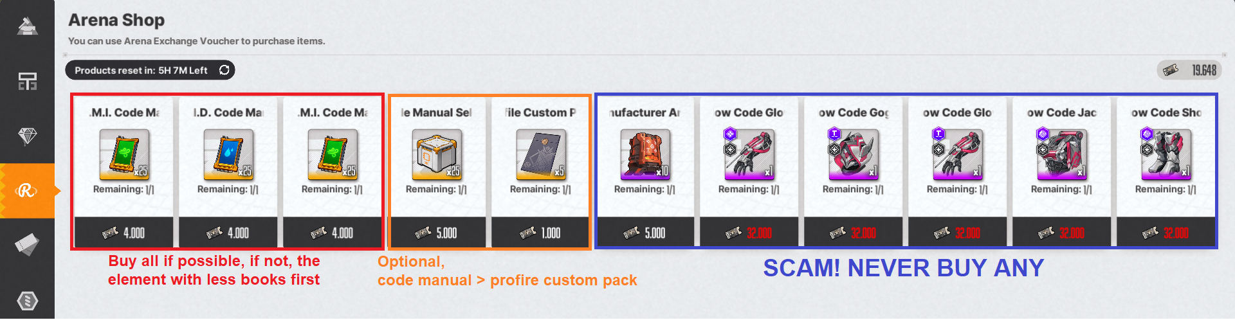Screen dimensions: 1235x320
Task: Select the Manual Selection box item
Action: point(437,154)
